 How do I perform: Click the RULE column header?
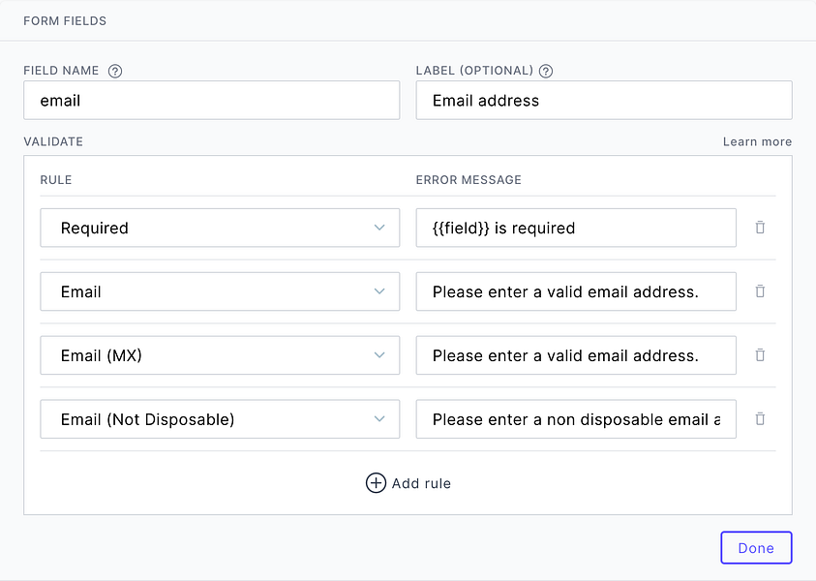point(56,179)
